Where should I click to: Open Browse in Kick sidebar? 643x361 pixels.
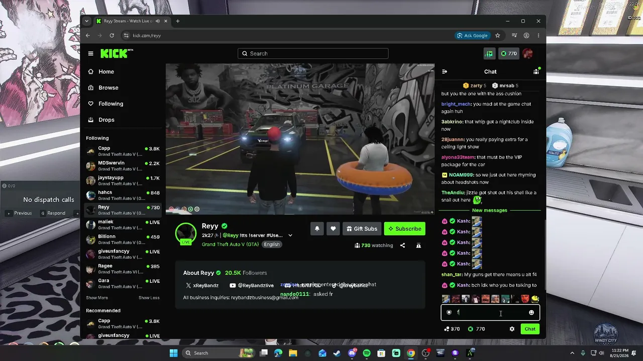tap(103, 88)
